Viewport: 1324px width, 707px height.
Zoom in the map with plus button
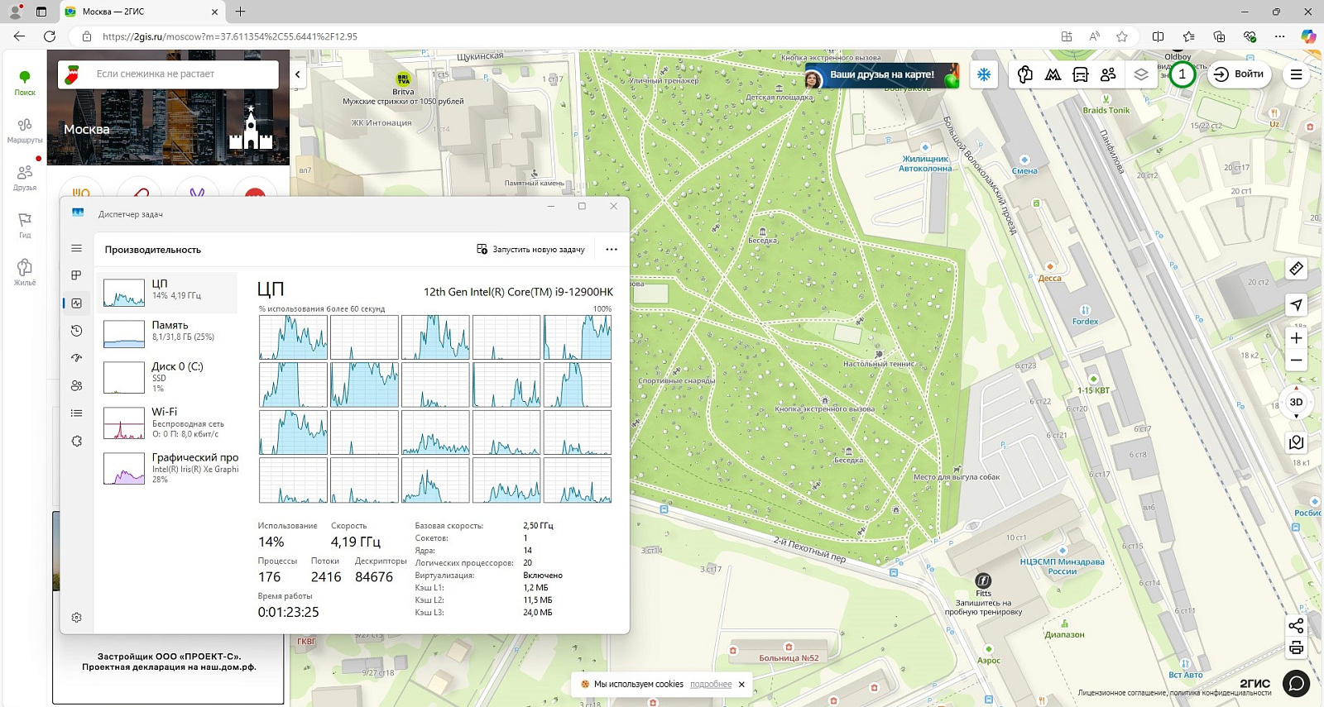(1297, 337)
